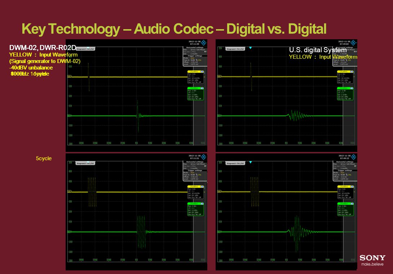
Task: Click the 2012-11-30 07:49:12 timestamp
Action: (x=344, y=157)
